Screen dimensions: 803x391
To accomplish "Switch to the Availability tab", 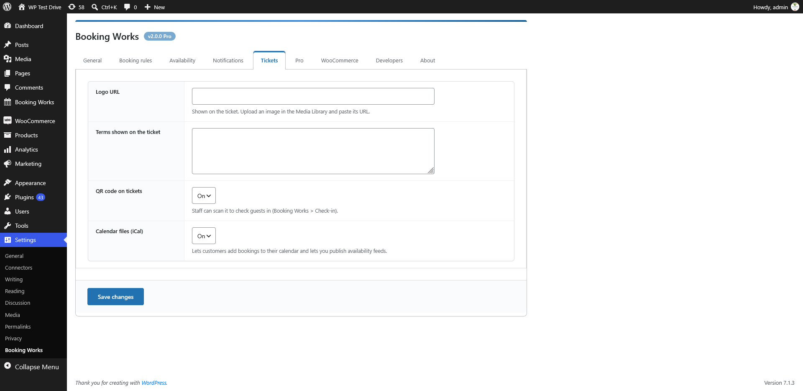I will point(182,60).
